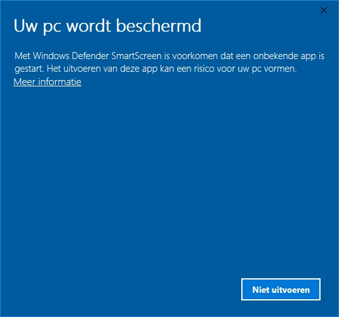Close the SmartScreen dialog with the X
The height and width of the screenshot is (317, 339).
coord(323,10)
